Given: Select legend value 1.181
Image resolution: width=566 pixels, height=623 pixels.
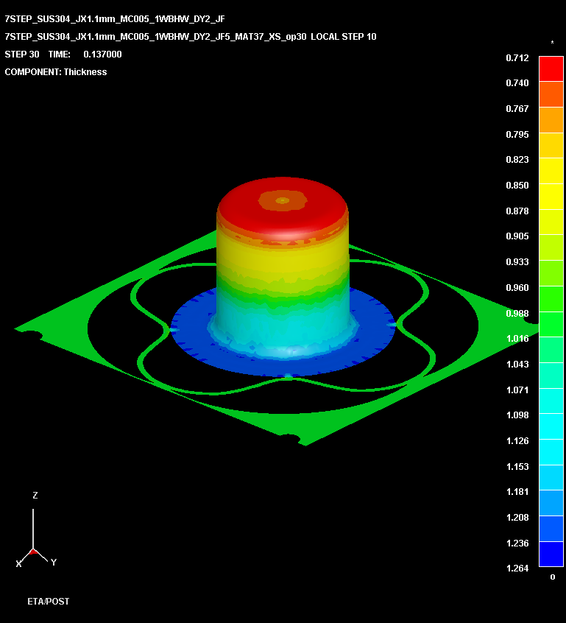Looking at the screenshot, I should 517,491.
